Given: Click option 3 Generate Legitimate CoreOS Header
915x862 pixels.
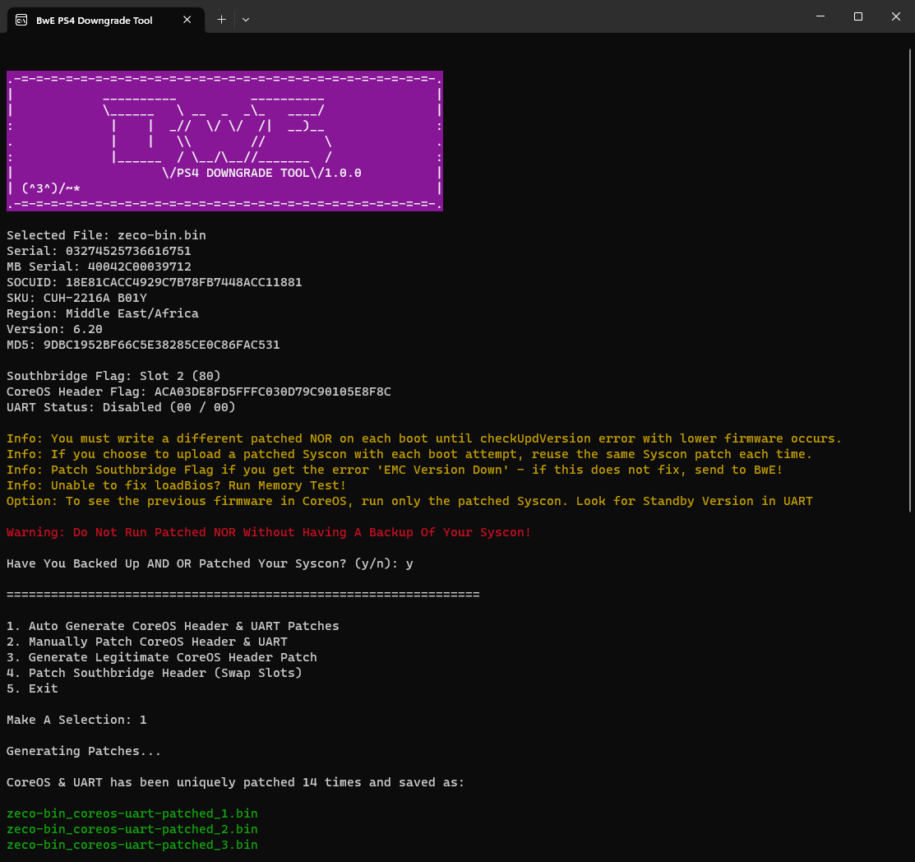Looking at the screenshot, I should 162,657.
